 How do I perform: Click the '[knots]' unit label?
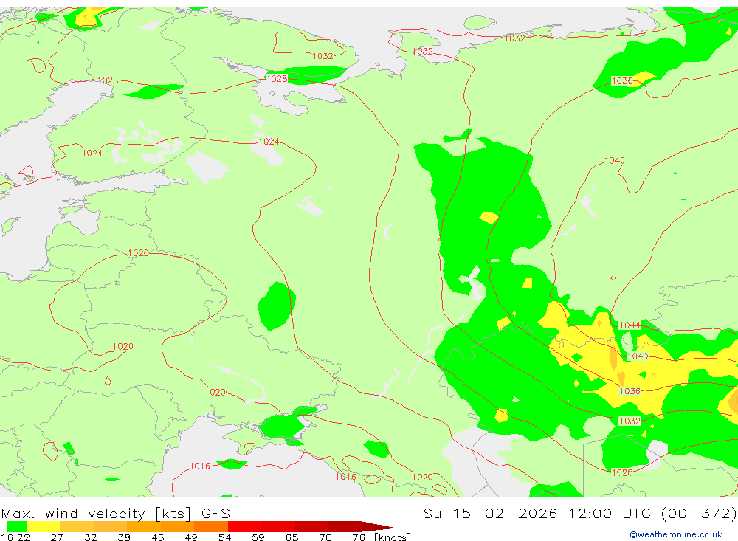(x=393, y=537)
